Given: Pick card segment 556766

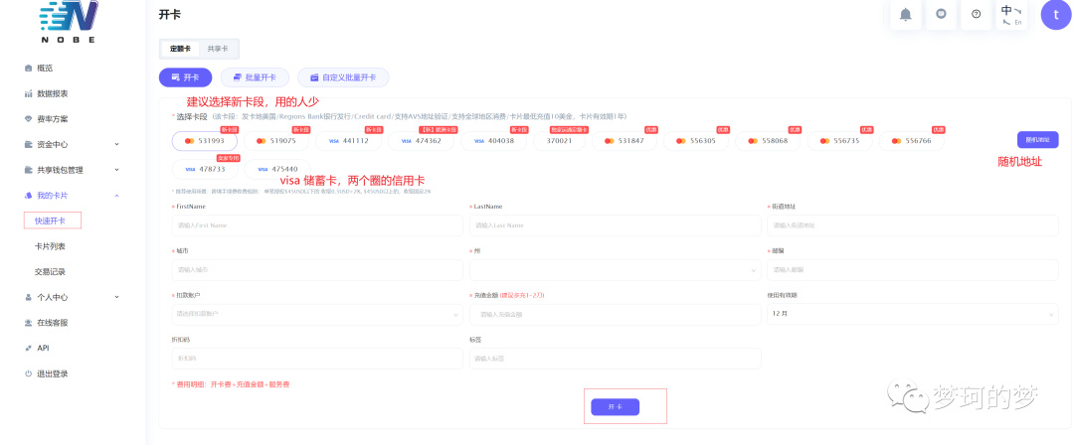Looking at the screenshot, I should (911, 141).
